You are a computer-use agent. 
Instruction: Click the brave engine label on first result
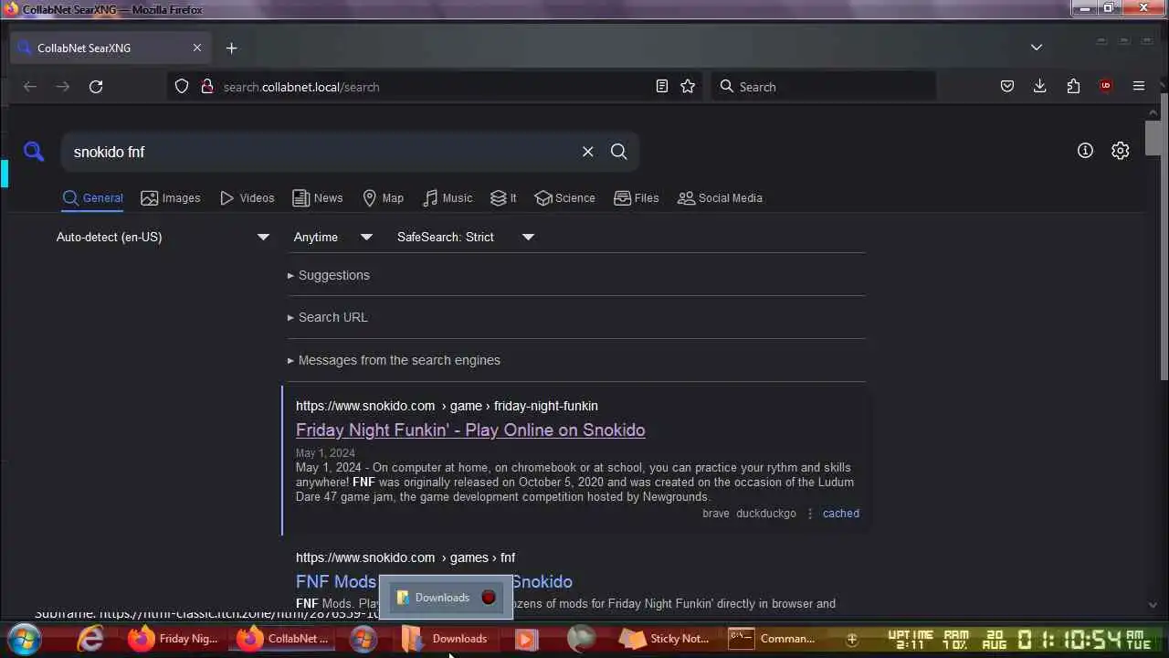click(x=716, y=514)
